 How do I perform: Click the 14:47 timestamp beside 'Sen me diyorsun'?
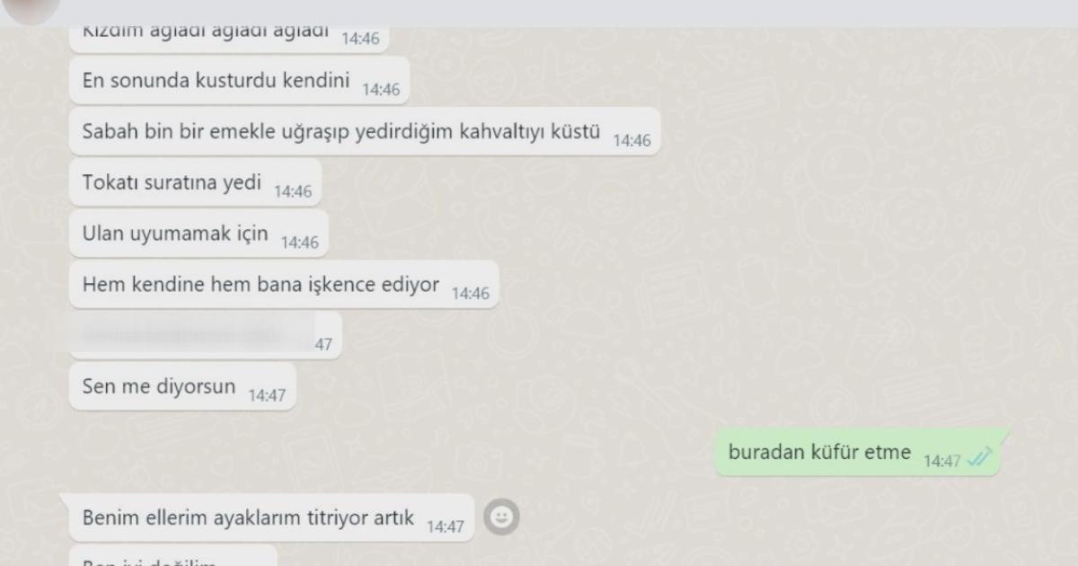coord(267,395)
